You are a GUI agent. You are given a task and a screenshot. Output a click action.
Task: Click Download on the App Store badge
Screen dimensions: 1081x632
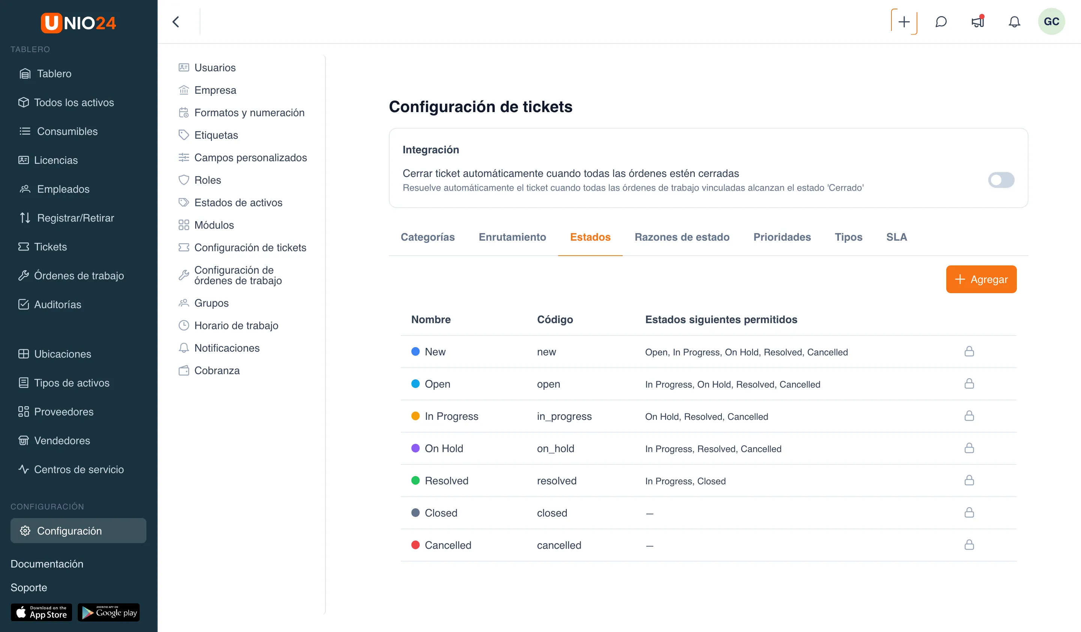[41, 612]
